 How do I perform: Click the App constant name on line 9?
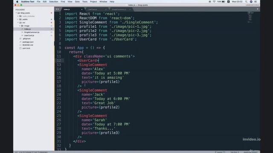(81, 48)
